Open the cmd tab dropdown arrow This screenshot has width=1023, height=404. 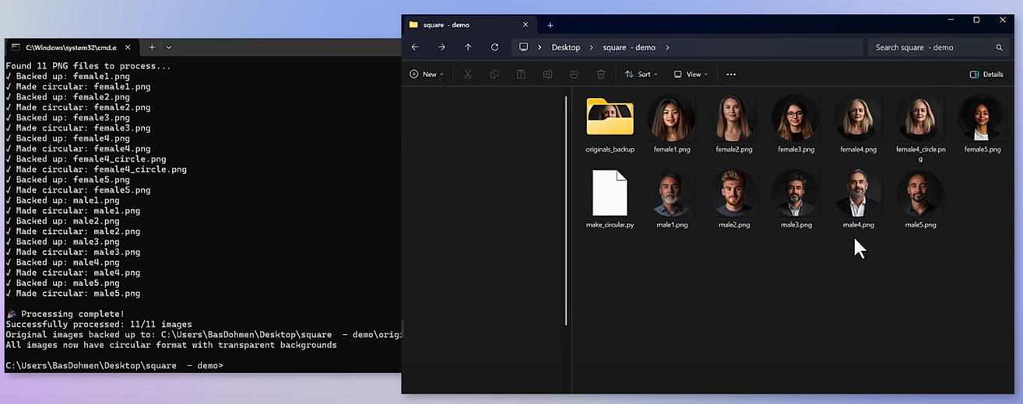[169, 47]
